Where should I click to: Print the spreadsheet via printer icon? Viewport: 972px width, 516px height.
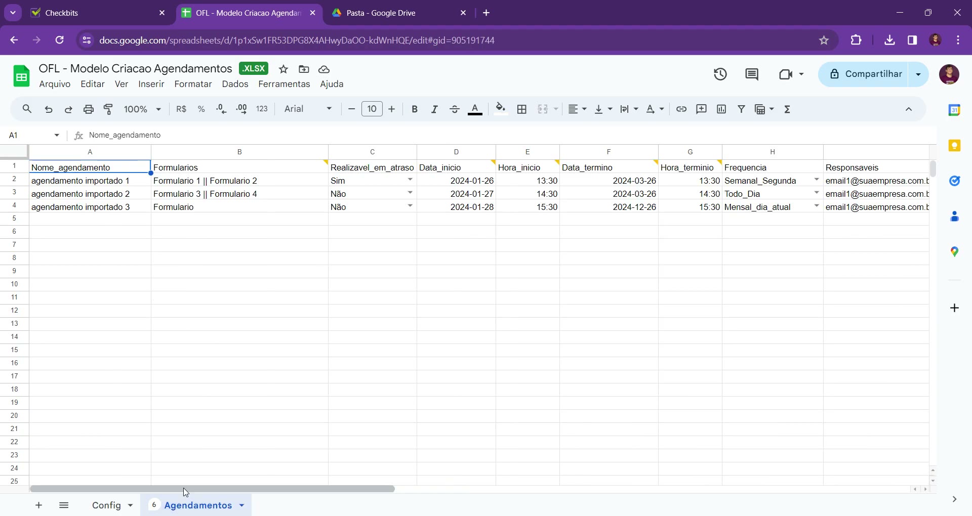(x=89, y=109)
